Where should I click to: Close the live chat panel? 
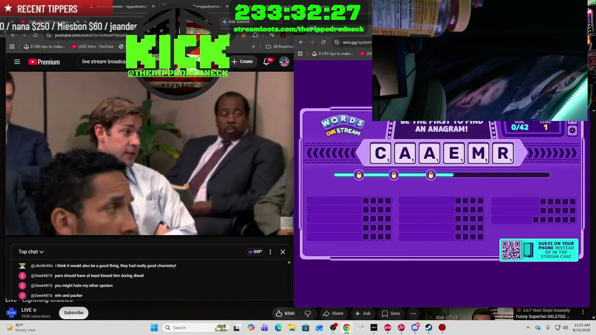point(283,252)
